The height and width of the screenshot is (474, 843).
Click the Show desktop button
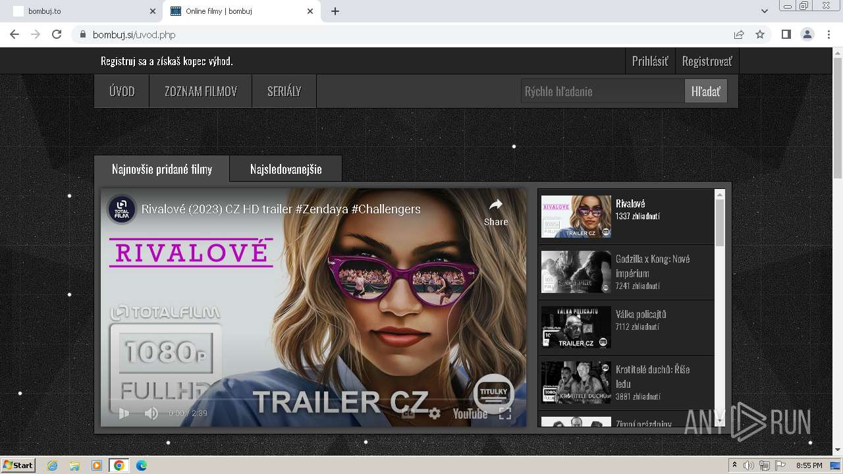836,465
